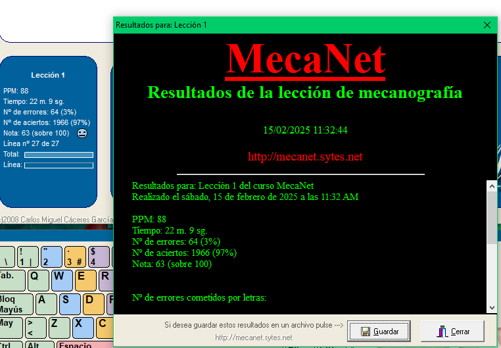Click the S key on virtual keyboard
Image resolution: width=501 pixels, height=348 pixels.
point(70,303)
